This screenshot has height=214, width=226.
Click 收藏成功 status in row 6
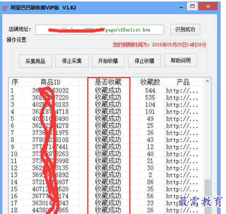[108, 126]
